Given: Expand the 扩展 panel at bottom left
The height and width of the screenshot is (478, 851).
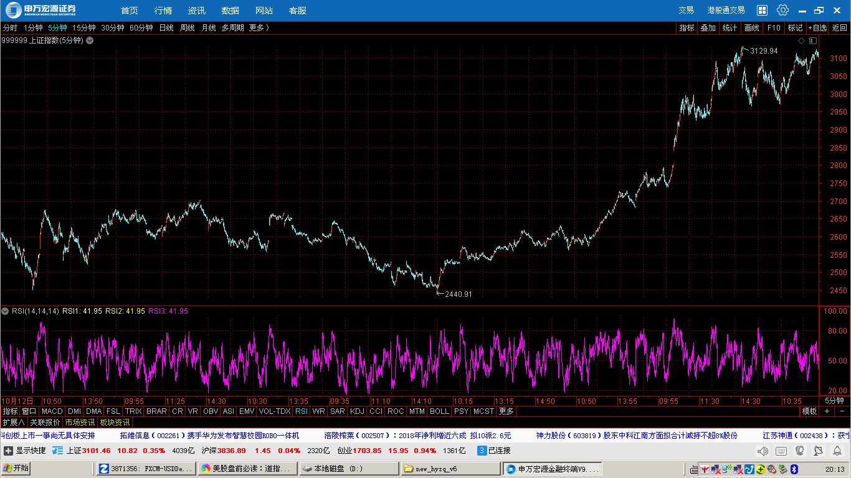Looking at the screenshot, I should (13, 422).
